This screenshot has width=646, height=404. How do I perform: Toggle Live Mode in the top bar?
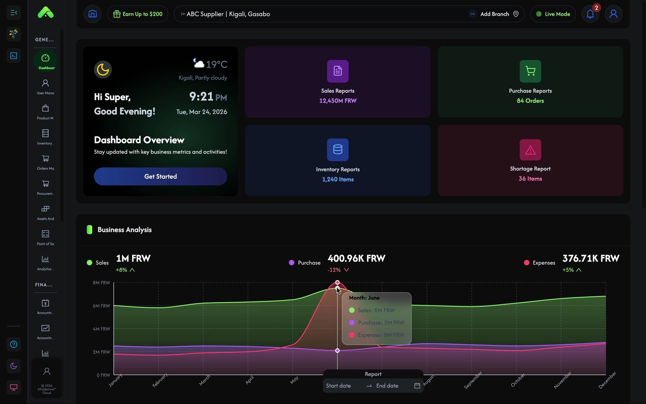(553, 14)
